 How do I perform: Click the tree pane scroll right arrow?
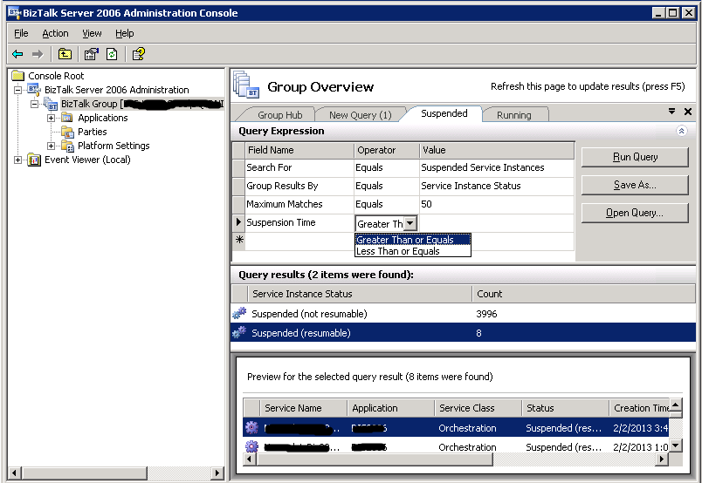(x=217, y=473)
